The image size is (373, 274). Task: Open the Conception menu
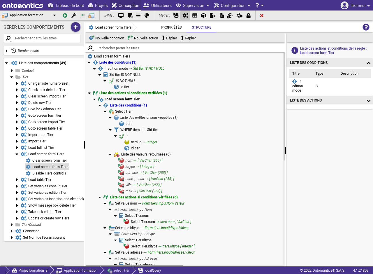pos(126,5)
